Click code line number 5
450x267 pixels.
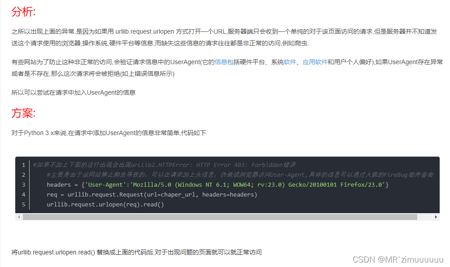[23, 205]
